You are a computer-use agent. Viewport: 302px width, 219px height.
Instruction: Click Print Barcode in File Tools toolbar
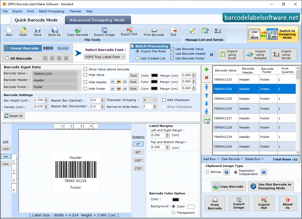point(154,32)
